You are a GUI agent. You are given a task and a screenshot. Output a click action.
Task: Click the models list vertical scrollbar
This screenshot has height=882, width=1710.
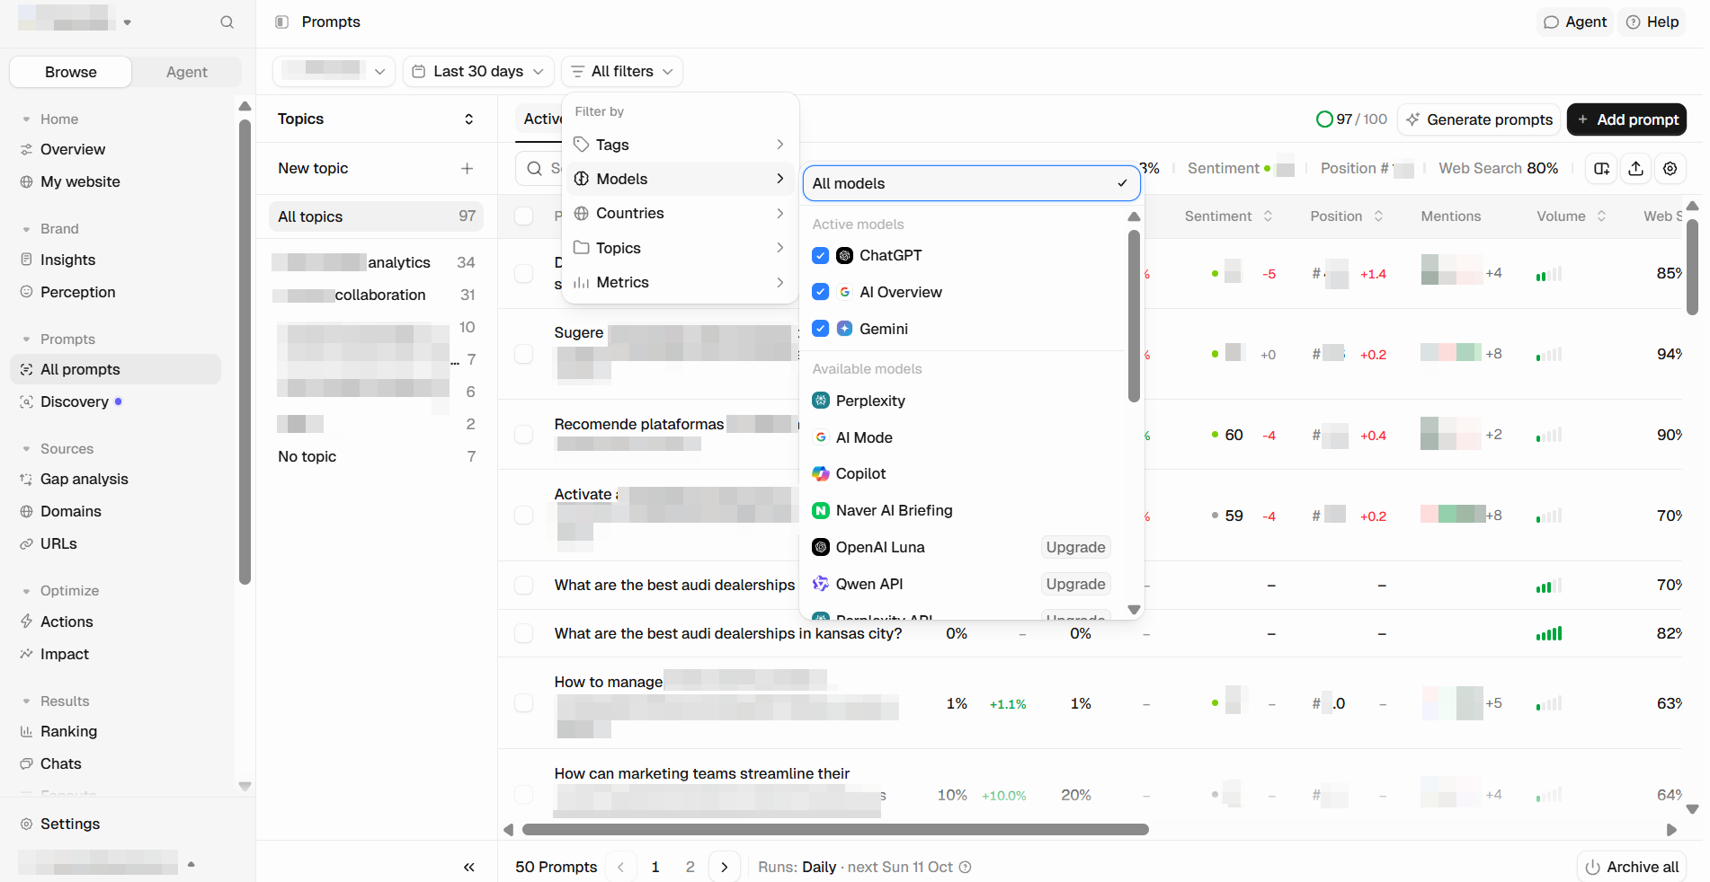coord(1134,316)
